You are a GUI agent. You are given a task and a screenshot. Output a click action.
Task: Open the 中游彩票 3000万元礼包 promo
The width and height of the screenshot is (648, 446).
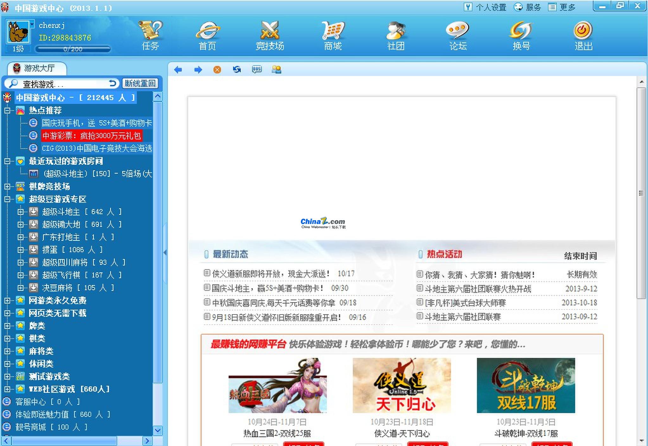[x=92, y=136]
